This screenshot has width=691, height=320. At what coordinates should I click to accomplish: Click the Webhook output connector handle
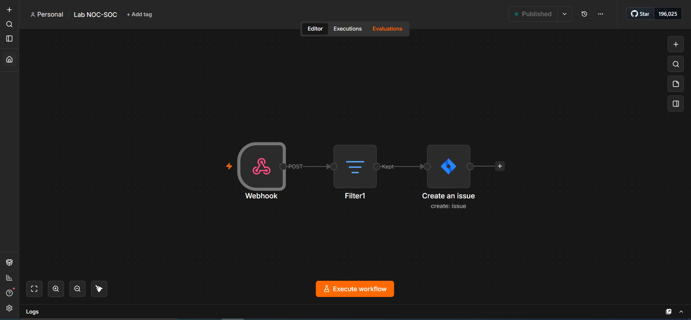[283, 166]
